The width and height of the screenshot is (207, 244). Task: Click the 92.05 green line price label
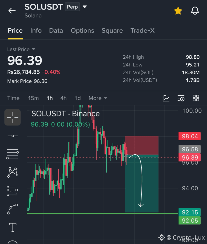tap(189, 220)
